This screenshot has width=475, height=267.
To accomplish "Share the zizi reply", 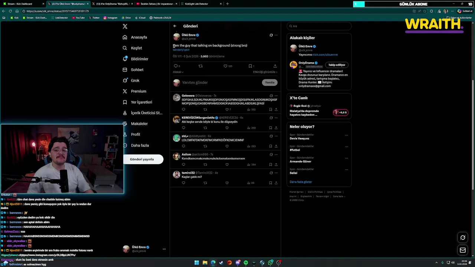I will (x=276, y=146).
